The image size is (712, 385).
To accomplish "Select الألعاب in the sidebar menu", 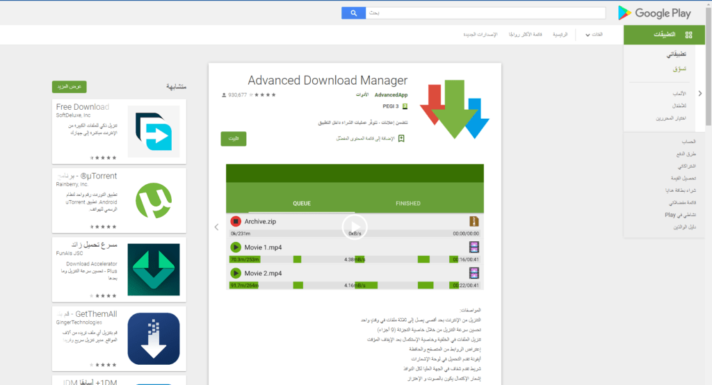I will coord(679,93).
